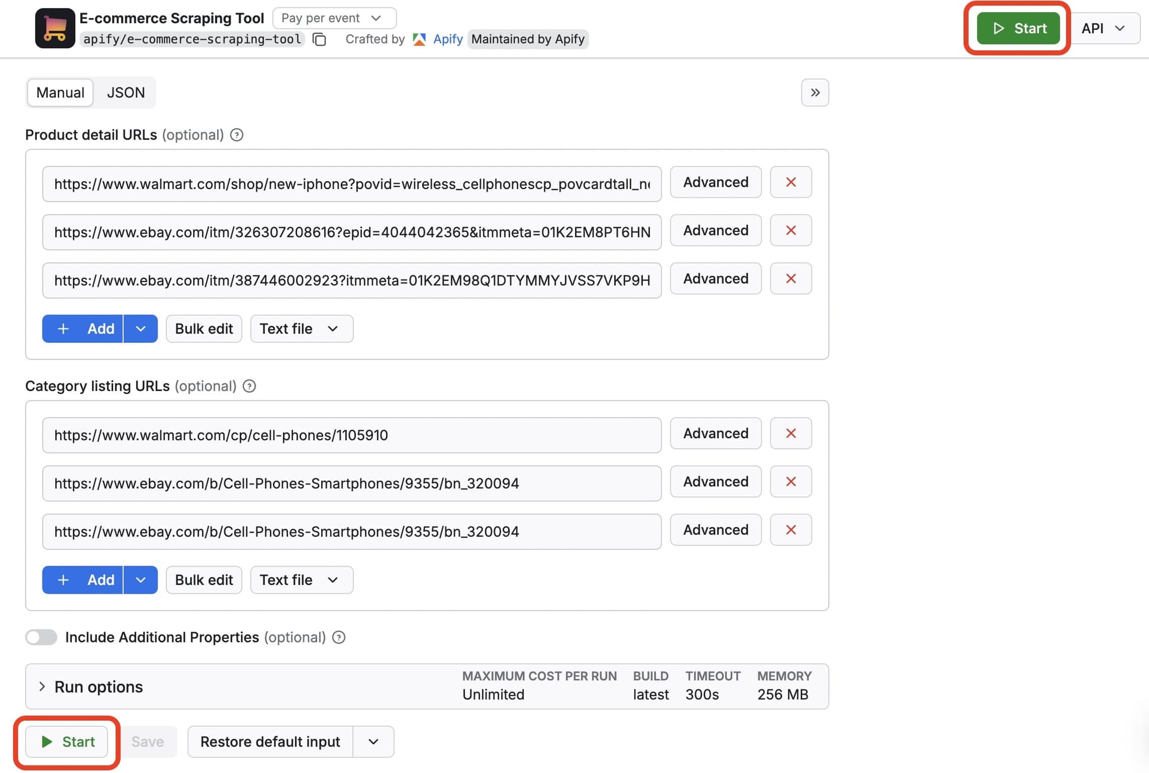Click the E-commerce Scraping Tool cart logo
Screen dimensions: 1149x773
pyautogui.click(x=55, y=28)
